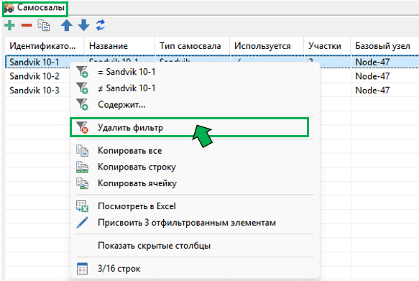Select 'Посмотреть в Excel' menu item
The height and width of the screenshot is (281, 419).
(195, 206)
